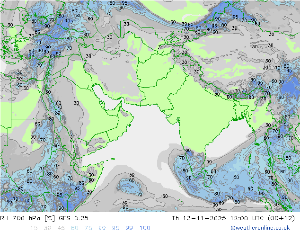Screen dimensions: 300x232
Task: Click the legend value 45
Action: pos(61,228)
